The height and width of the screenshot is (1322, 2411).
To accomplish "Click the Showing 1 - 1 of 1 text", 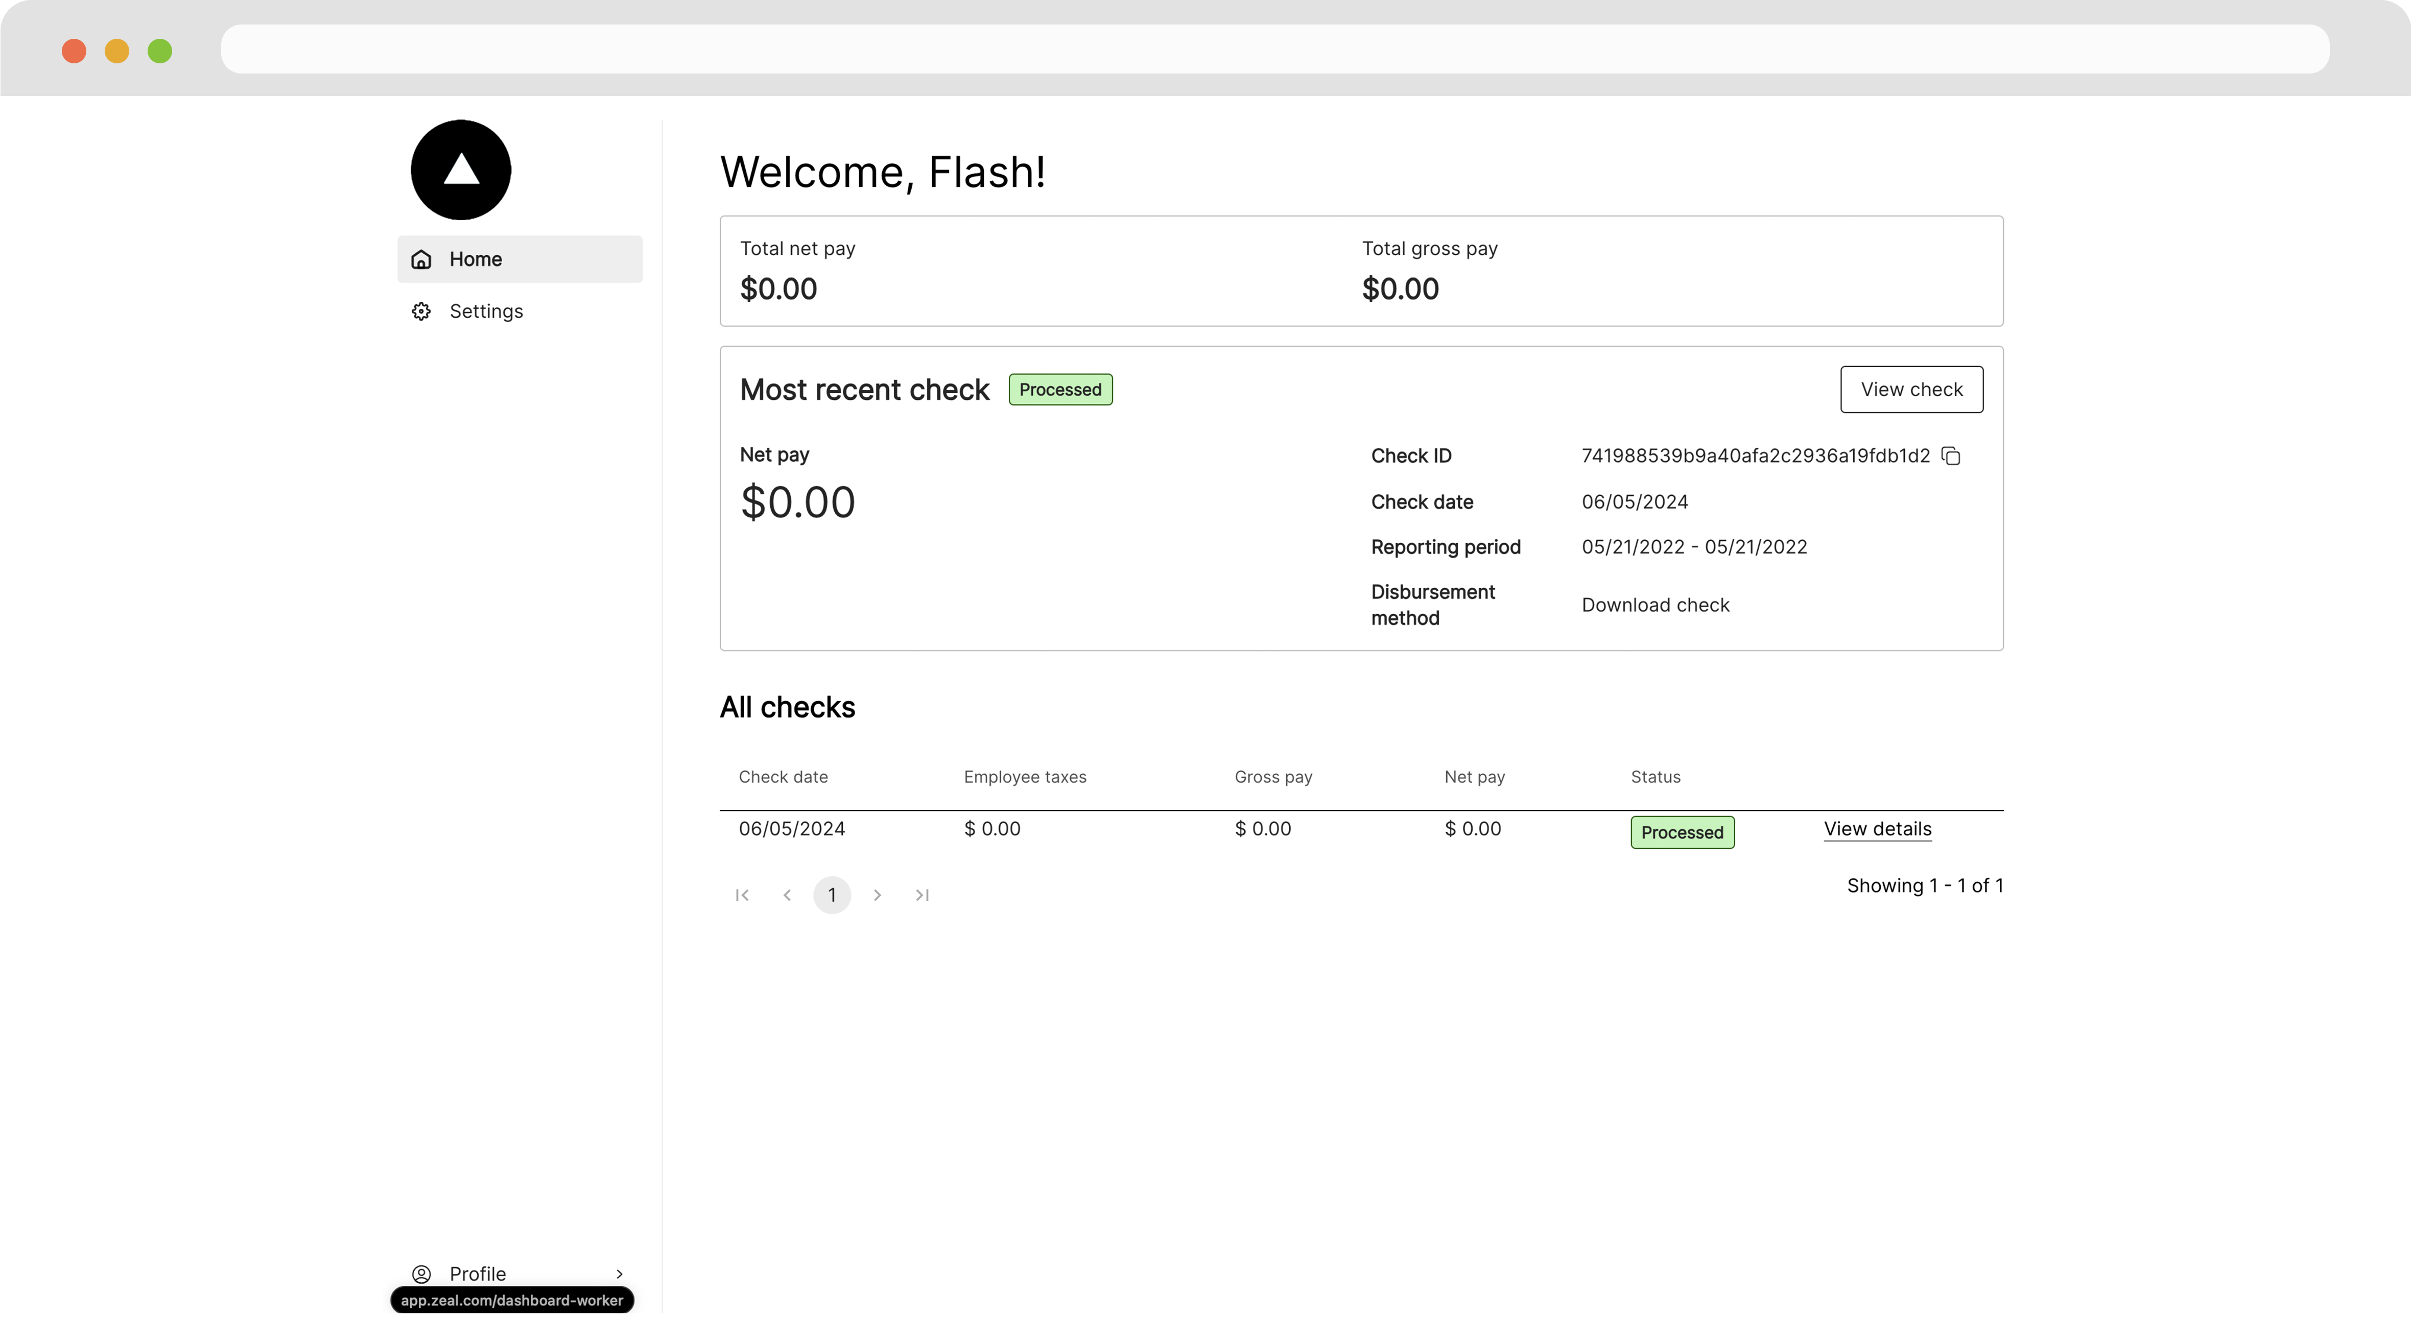I will pos(1924,885).
